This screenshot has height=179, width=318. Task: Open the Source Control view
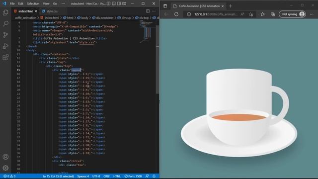[x=5, y=35]
